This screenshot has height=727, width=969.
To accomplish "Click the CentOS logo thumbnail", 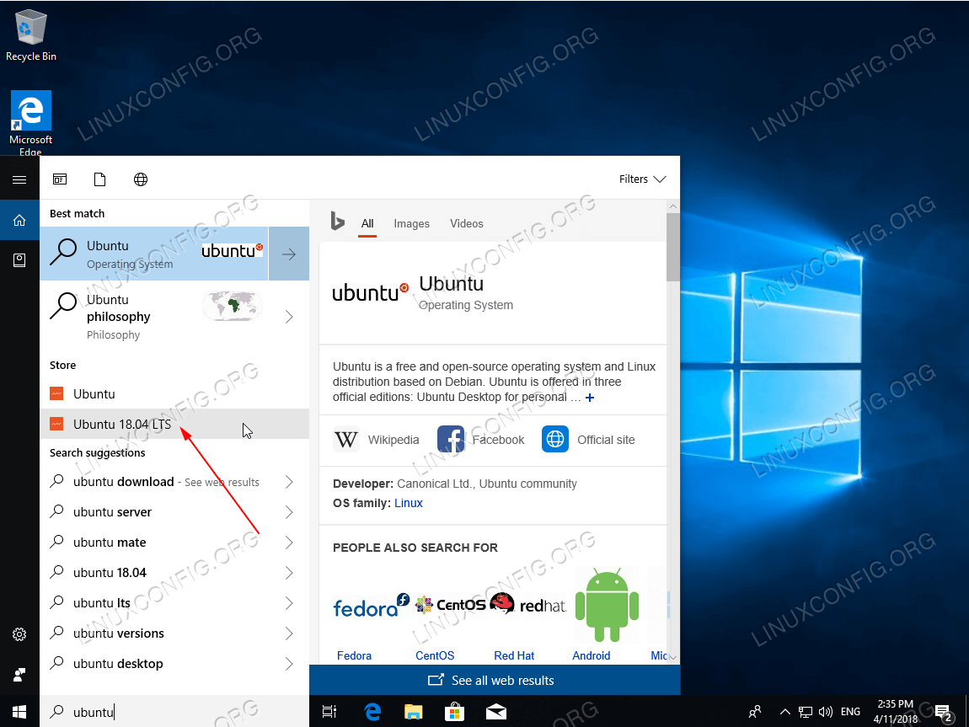I will tap(451, 605).
